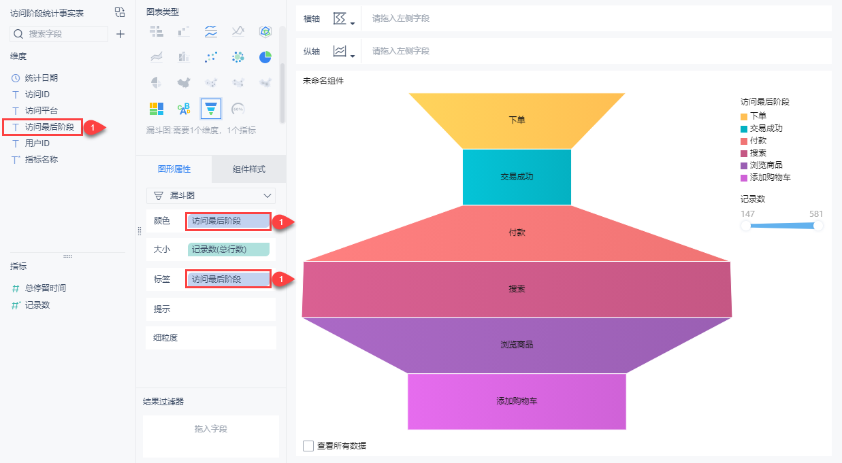Switch to the 图形属性 tab
The width and height of the screenshot is (842, 463).
point(174,169)
